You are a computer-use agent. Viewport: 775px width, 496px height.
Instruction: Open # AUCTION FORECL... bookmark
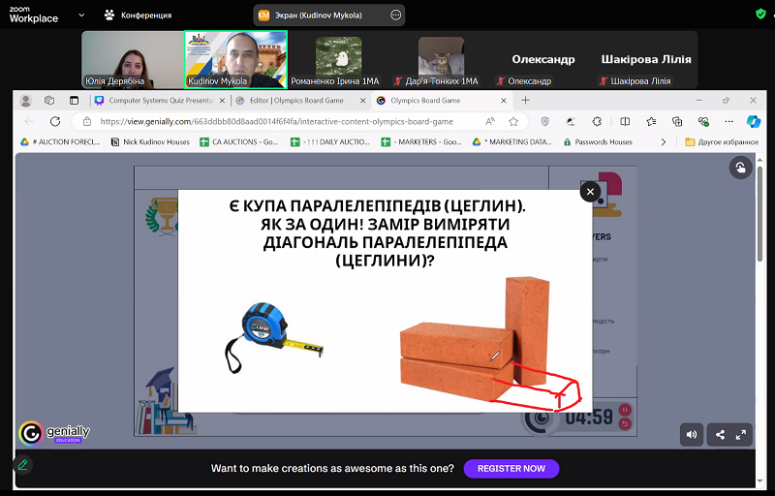click(60, 141)
